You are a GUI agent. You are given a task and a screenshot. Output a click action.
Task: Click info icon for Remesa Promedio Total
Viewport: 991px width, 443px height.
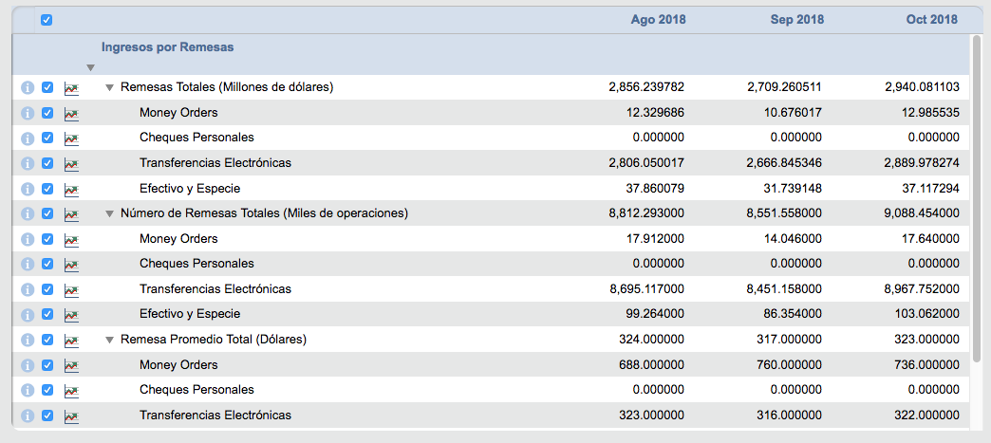point(28,340)
